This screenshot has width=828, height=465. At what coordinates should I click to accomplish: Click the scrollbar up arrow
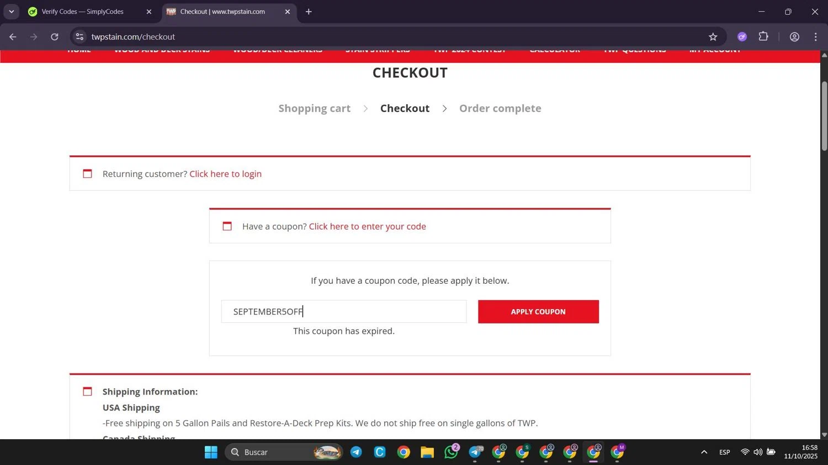(824, 55)
